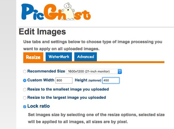Viewport: 174px width, 129px height.
Task: Click the Height field showing 450
Action: pos(111,80)
